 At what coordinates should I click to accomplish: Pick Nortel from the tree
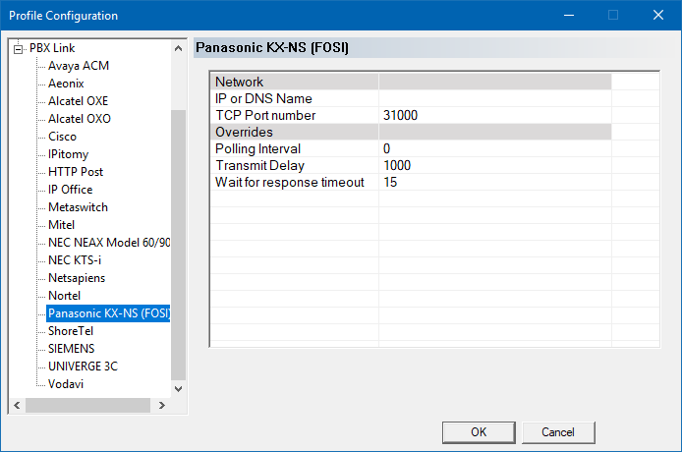point(64,296)
